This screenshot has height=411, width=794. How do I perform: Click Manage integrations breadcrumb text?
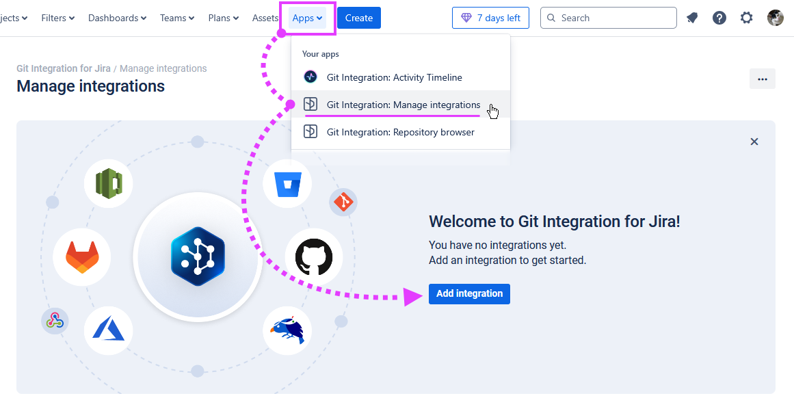pyautogui.click(x=163, y=68)
